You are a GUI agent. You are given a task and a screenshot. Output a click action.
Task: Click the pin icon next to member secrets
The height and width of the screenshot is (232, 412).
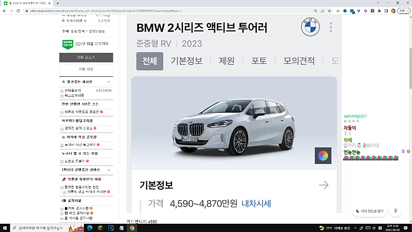pyautogui.click(x=64, y=179)
